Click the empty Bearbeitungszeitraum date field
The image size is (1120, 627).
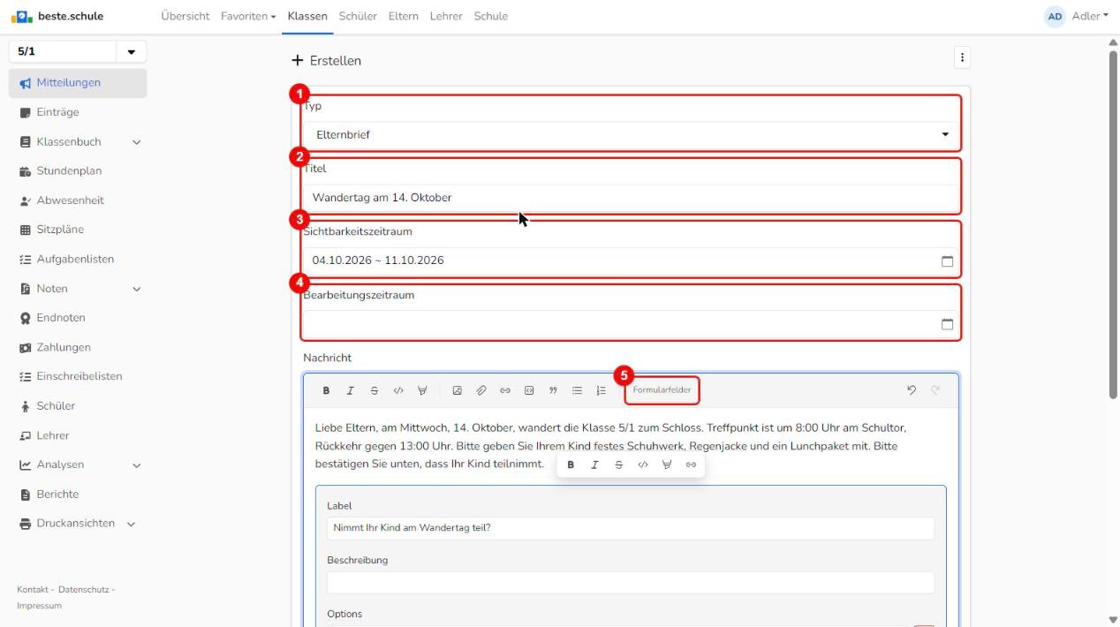coord(631,324)
